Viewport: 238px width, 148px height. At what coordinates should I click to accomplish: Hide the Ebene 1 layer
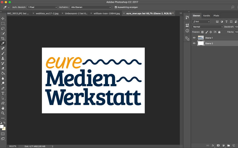point(194,38)
